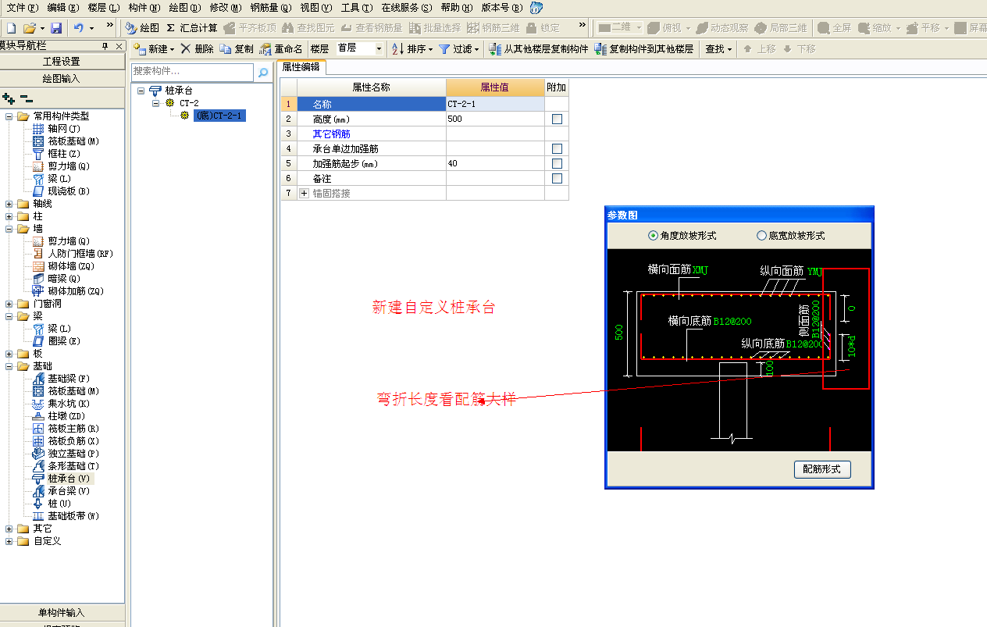The width and height of the screenshot is (987, 627).
Task: Select 人防门框墙(RF) item
Action: tap(73, 254)
